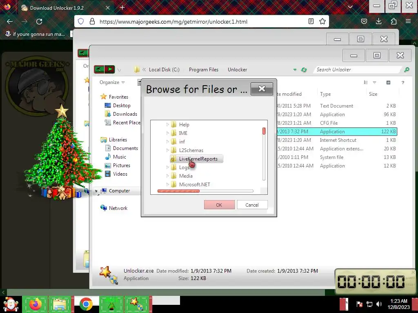
Task: Open a new Firefox tab
Action: coord(122,7)
